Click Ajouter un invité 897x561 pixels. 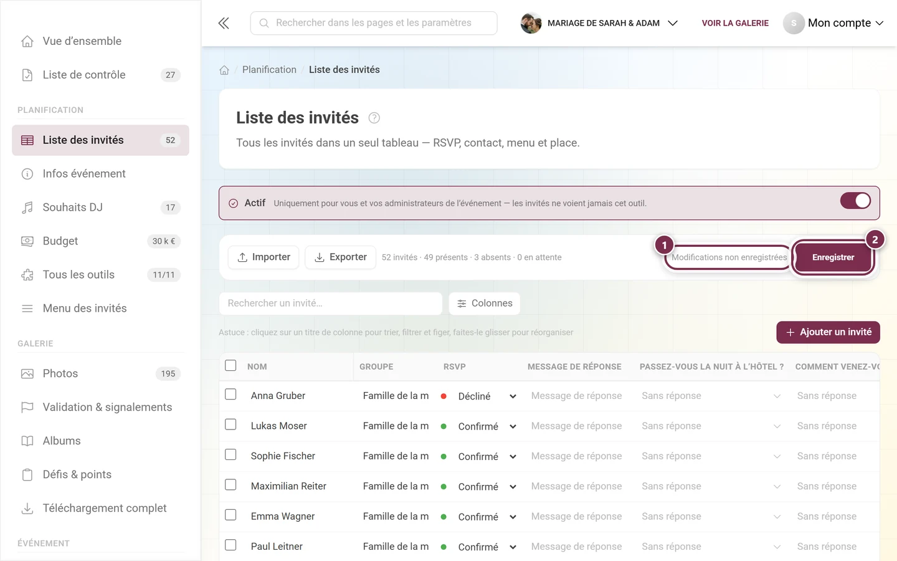pos(828,332)
